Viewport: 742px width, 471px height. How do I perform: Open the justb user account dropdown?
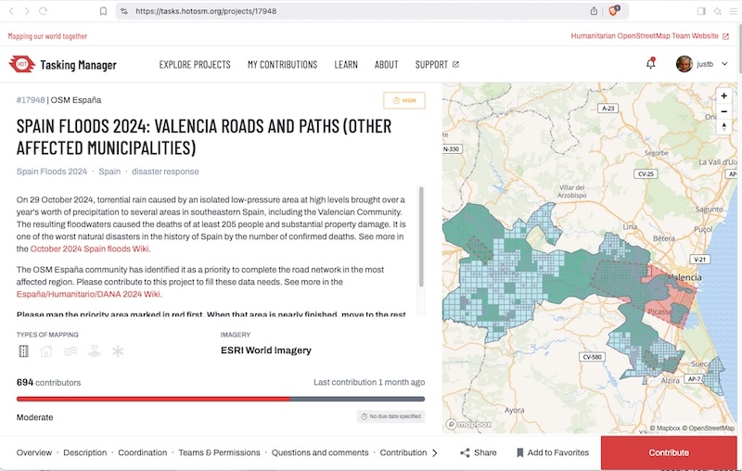click(x=702, y=64)
